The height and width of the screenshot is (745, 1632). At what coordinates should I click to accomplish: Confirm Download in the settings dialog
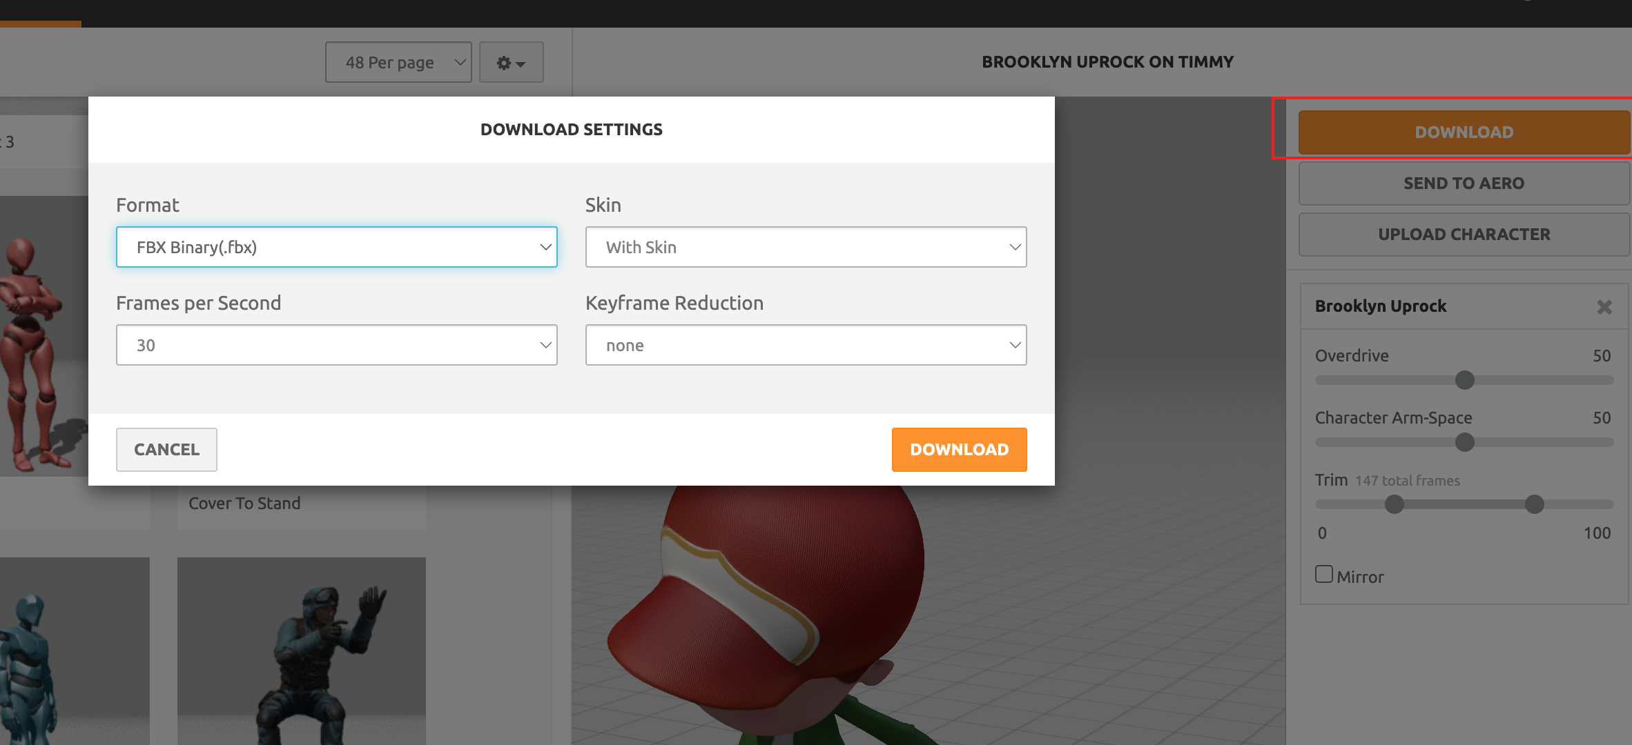(x=959, y=450)
